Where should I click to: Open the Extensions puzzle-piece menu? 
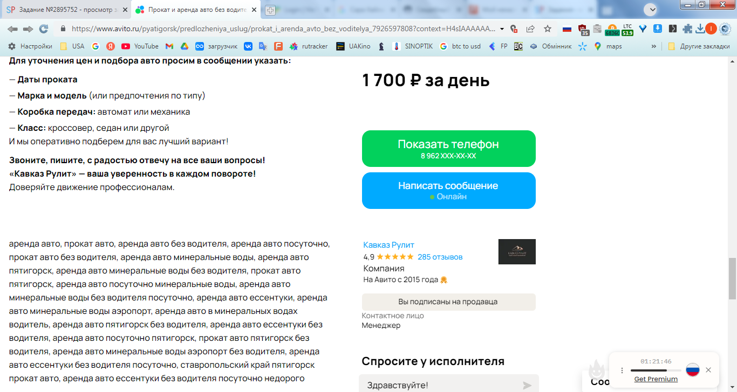(687, 29)
